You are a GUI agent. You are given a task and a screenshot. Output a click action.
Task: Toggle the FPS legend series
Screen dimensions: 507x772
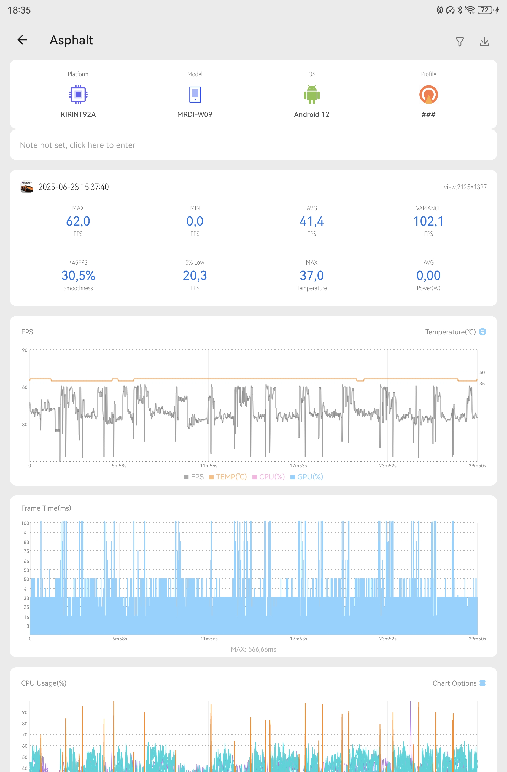click(194, 477)
